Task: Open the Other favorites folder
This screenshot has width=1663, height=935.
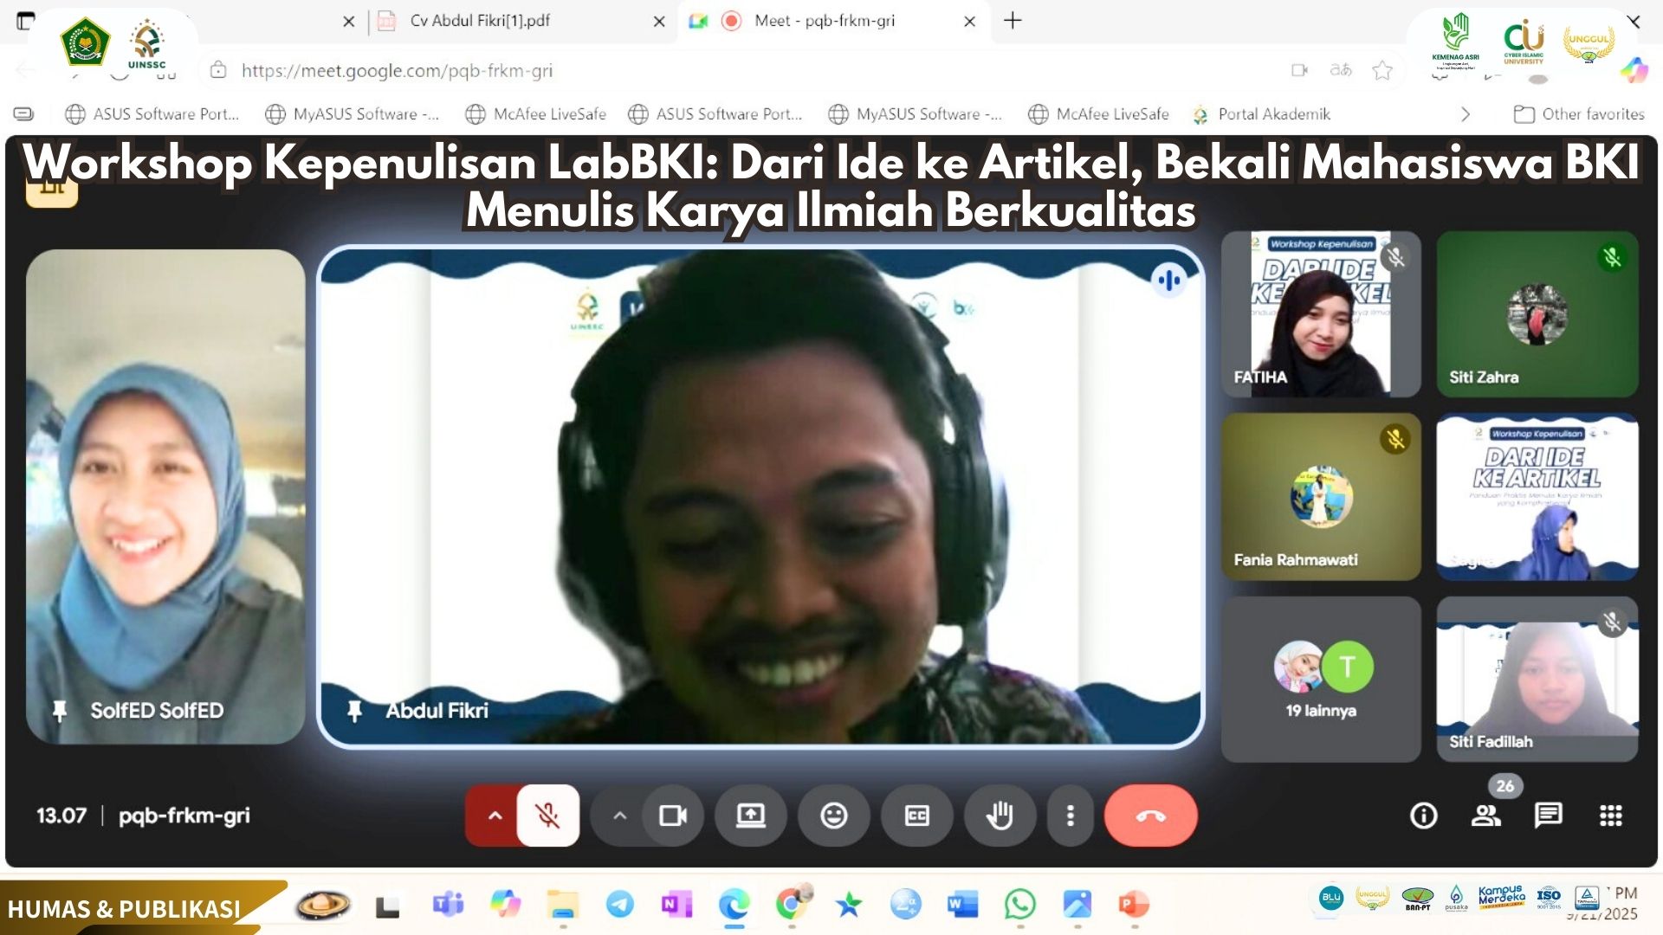Action: click(1579, 114)
